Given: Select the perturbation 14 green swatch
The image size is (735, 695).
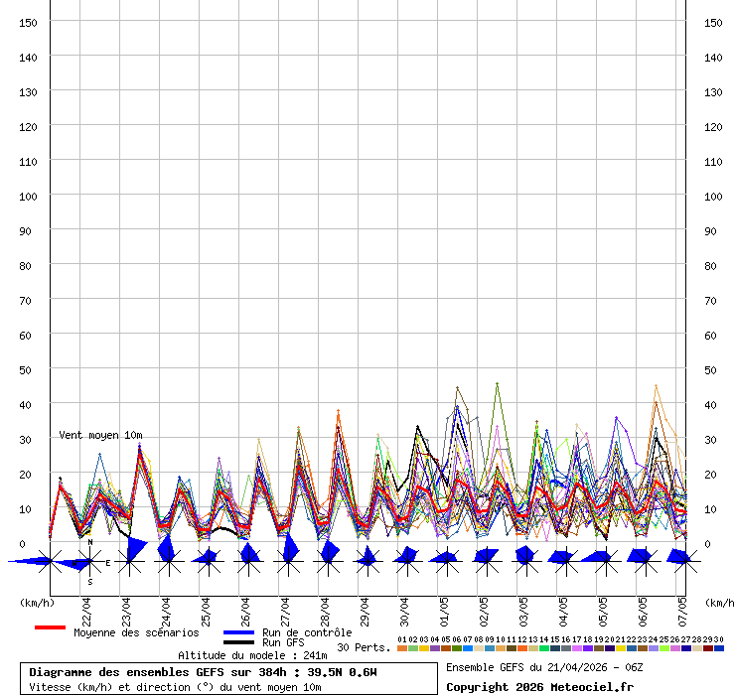Looking at the screenshot, I should coord(543,648).
